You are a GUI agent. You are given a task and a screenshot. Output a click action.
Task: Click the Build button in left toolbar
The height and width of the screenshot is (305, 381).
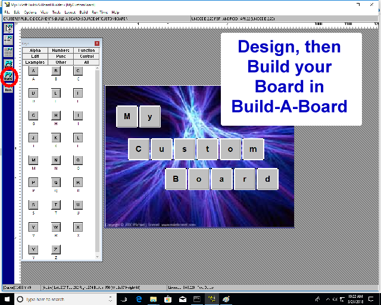pos(8,76)
